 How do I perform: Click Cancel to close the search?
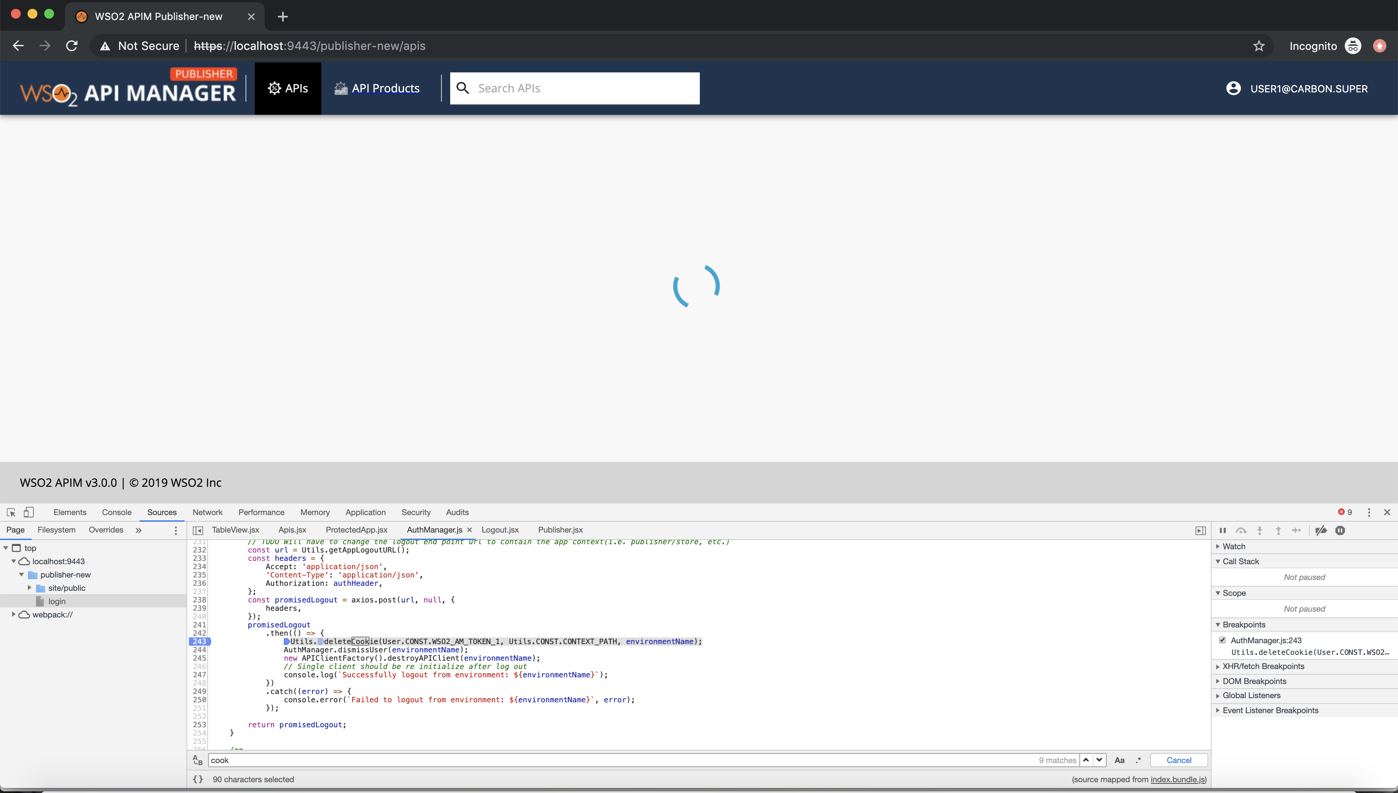tap(1177, 760)
